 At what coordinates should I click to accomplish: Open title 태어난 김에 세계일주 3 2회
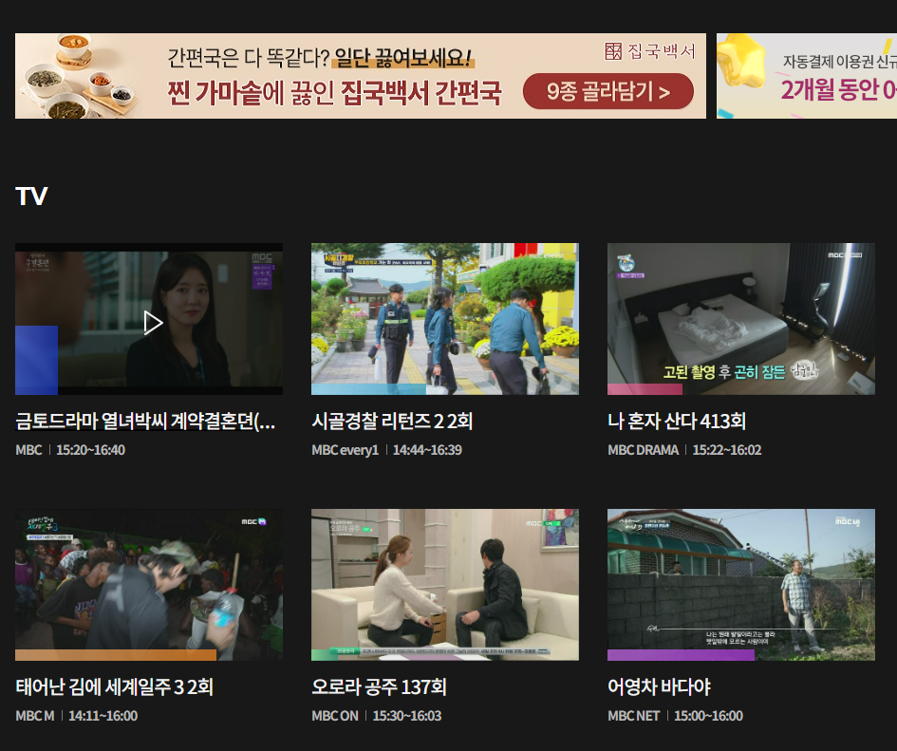coord(115,686)
